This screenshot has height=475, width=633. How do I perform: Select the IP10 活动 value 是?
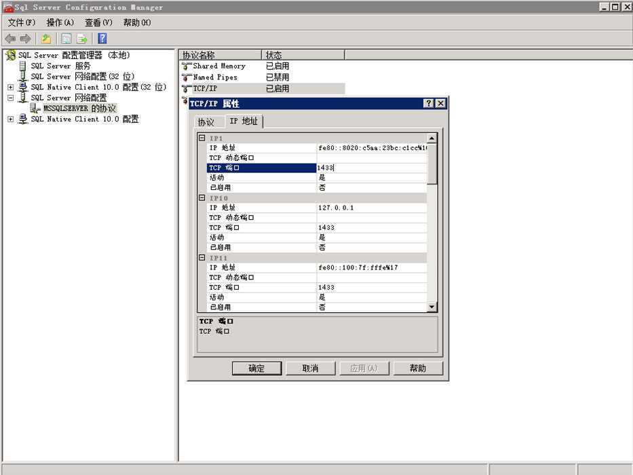pos(371,237)
